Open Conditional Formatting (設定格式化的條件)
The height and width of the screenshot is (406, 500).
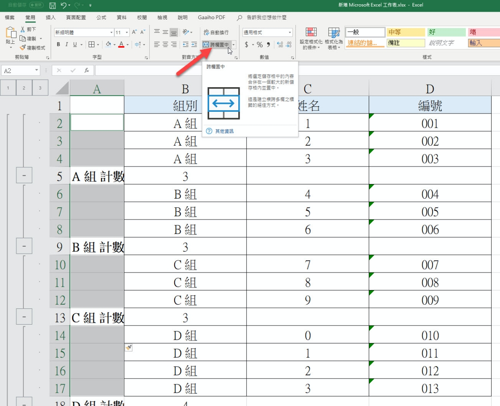311,38
